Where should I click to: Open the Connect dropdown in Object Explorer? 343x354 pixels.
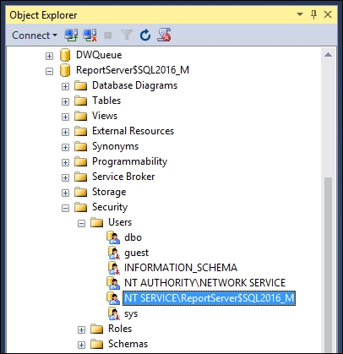click(x=35, y=35)
